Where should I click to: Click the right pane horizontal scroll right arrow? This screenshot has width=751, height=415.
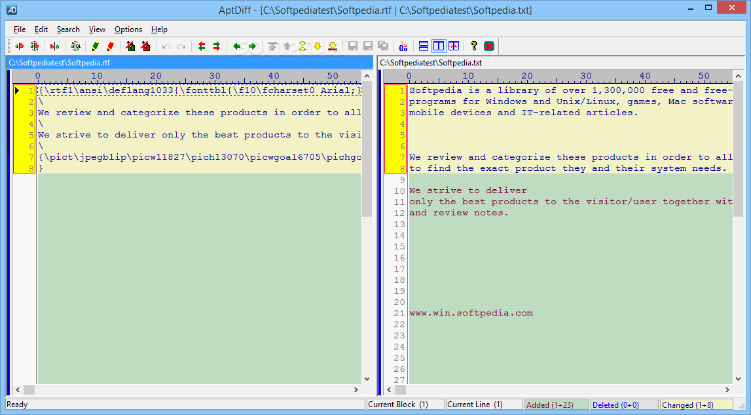click(x=727, y=389)
